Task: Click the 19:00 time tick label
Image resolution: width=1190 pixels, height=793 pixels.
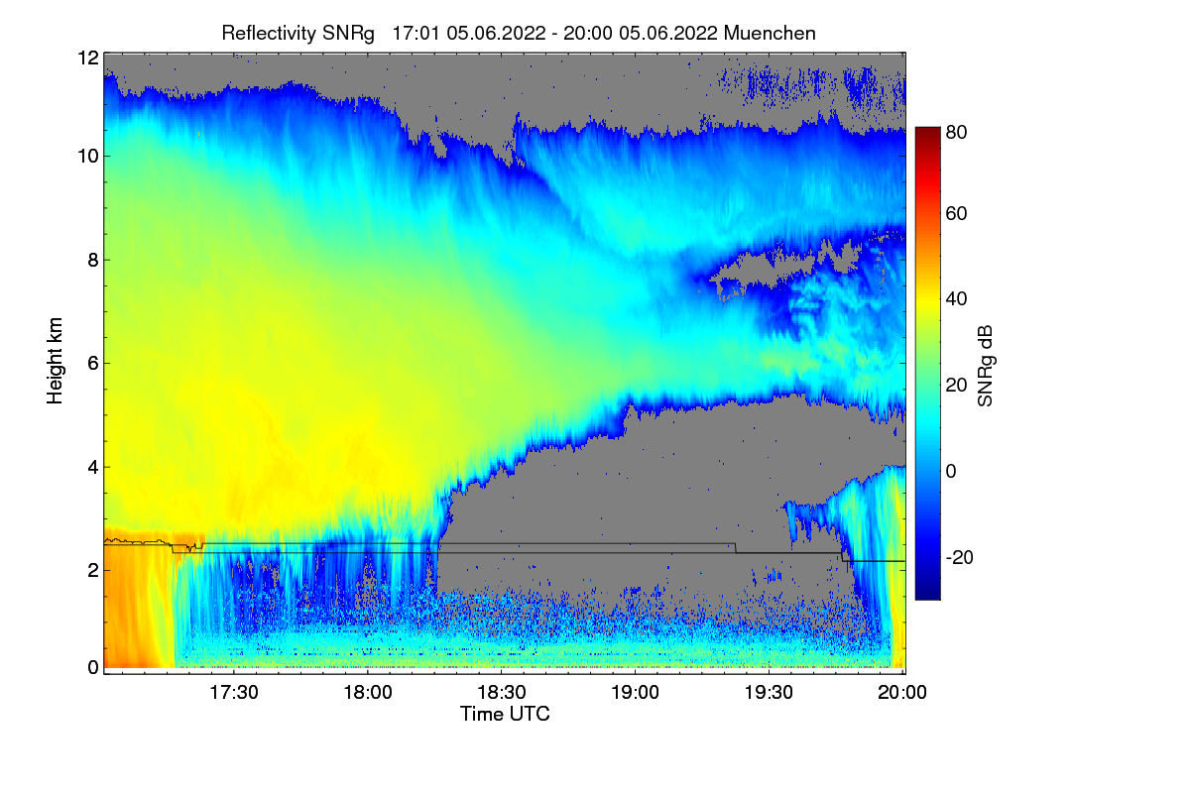Action: [635, 694]
